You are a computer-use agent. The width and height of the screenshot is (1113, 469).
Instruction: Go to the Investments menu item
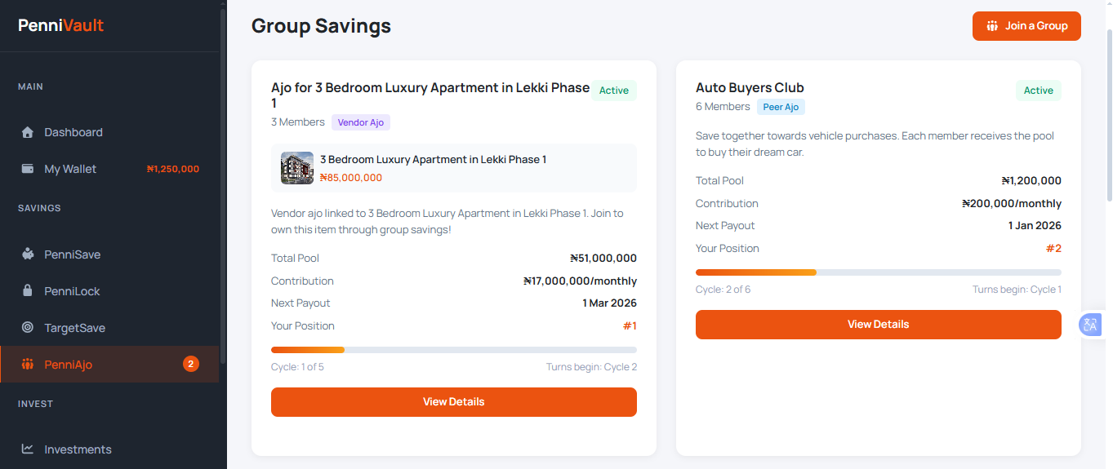[78, 449]
